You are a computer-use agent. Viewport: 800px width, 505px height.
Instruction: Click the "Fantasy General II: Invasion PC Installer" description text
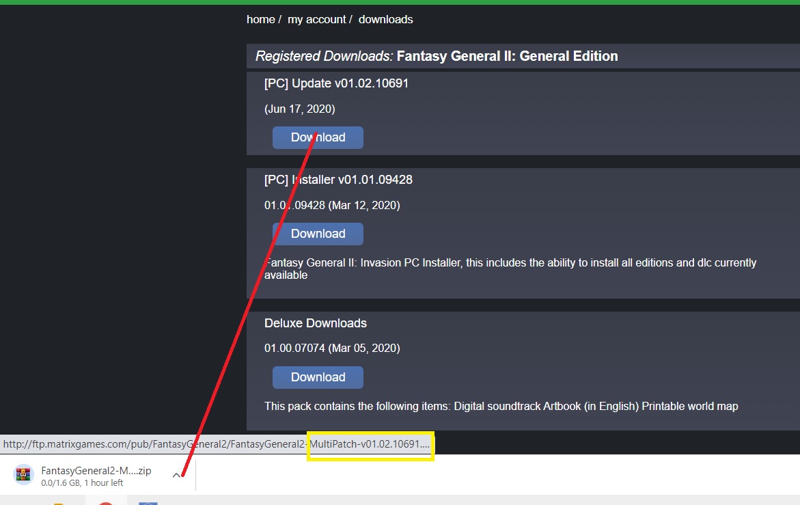(x=510, y=269)
